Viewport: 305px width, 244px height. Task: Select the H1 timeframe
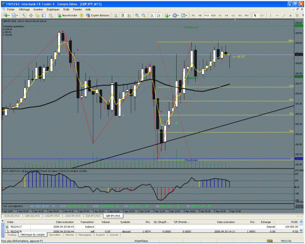point(220,15)
